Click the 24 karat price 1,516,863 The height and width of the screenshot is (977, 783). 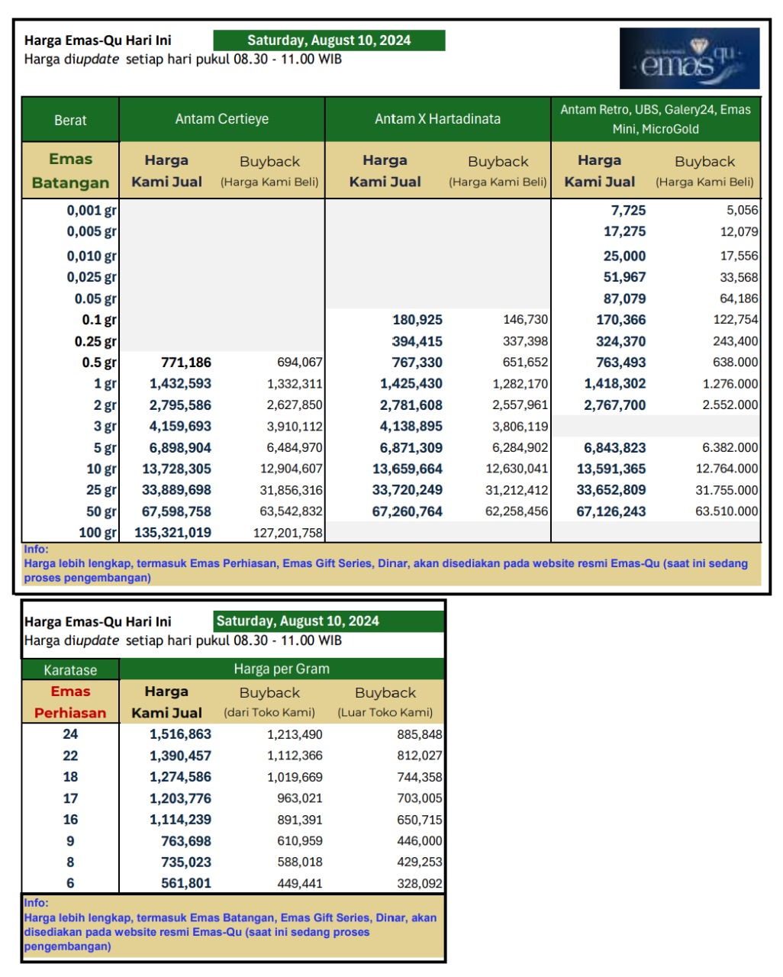[180, 734]
